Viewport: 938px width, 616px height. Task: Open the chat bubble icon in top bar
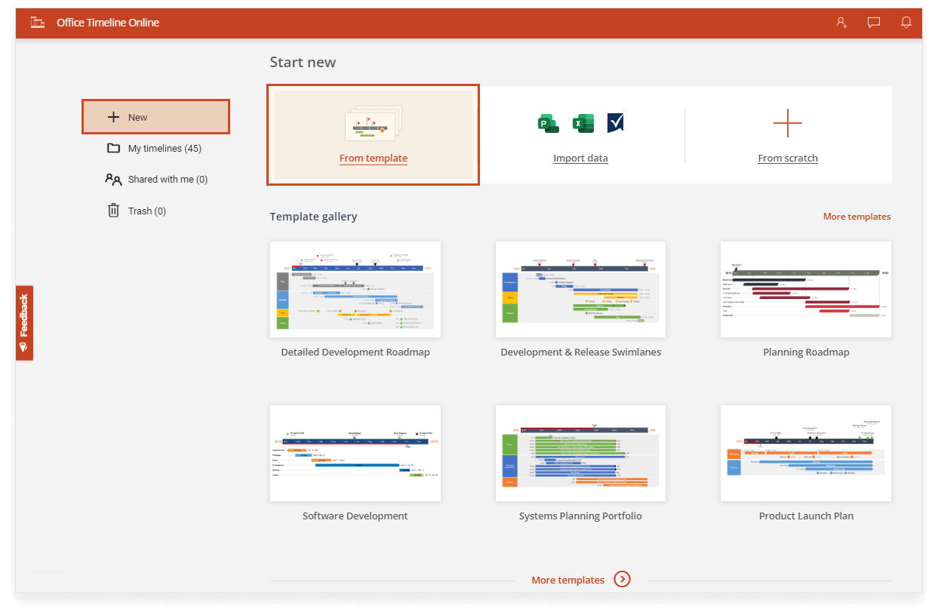873,22
